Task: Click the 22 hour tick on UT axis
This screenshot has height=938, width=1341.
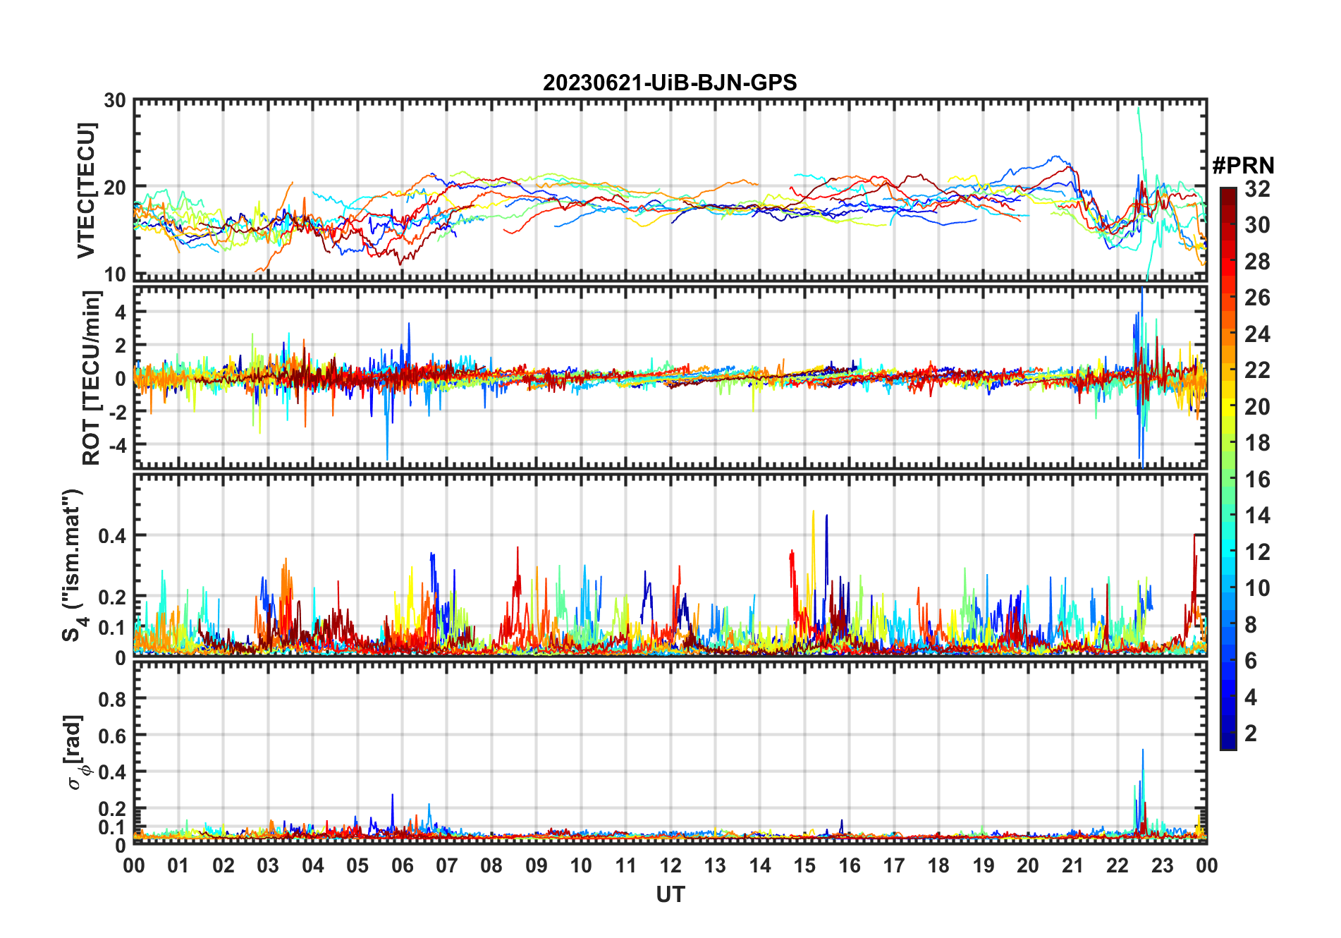Action: pyautogui.click(x=1117, y=865)
